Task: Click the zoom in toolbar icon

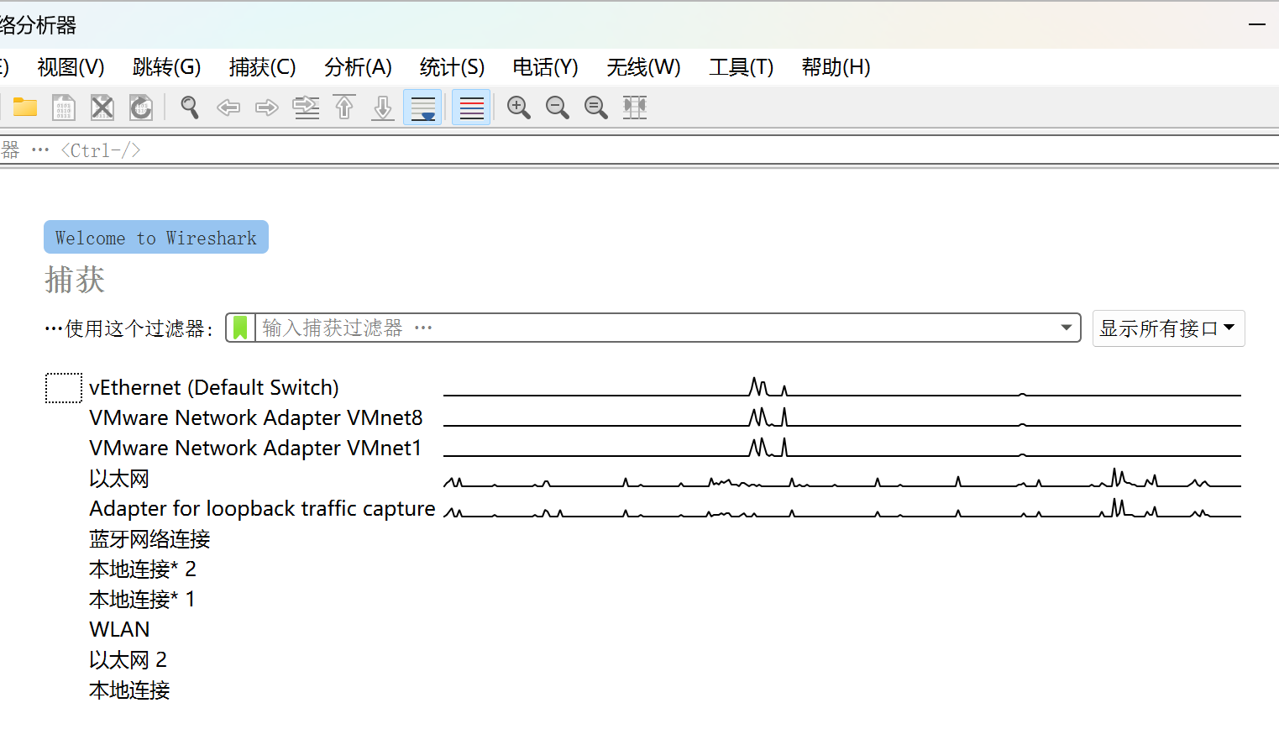Action: point(519,108)
